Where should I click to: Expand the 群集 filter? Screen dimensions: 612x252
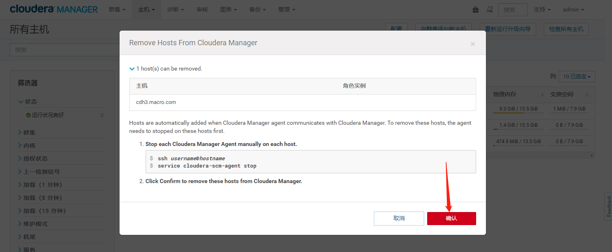(27, 133)
